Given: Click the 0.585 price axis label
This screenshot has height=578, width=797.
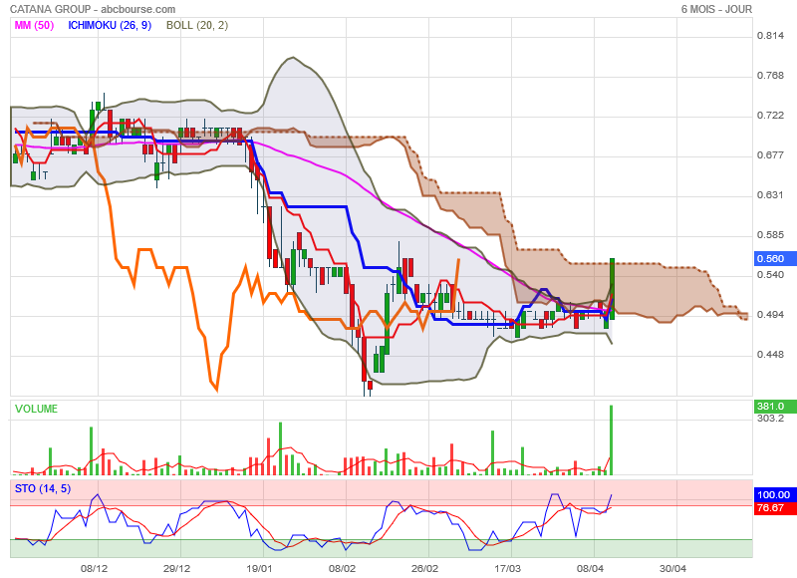Looking at the screenshot, I should pos(770,235).
